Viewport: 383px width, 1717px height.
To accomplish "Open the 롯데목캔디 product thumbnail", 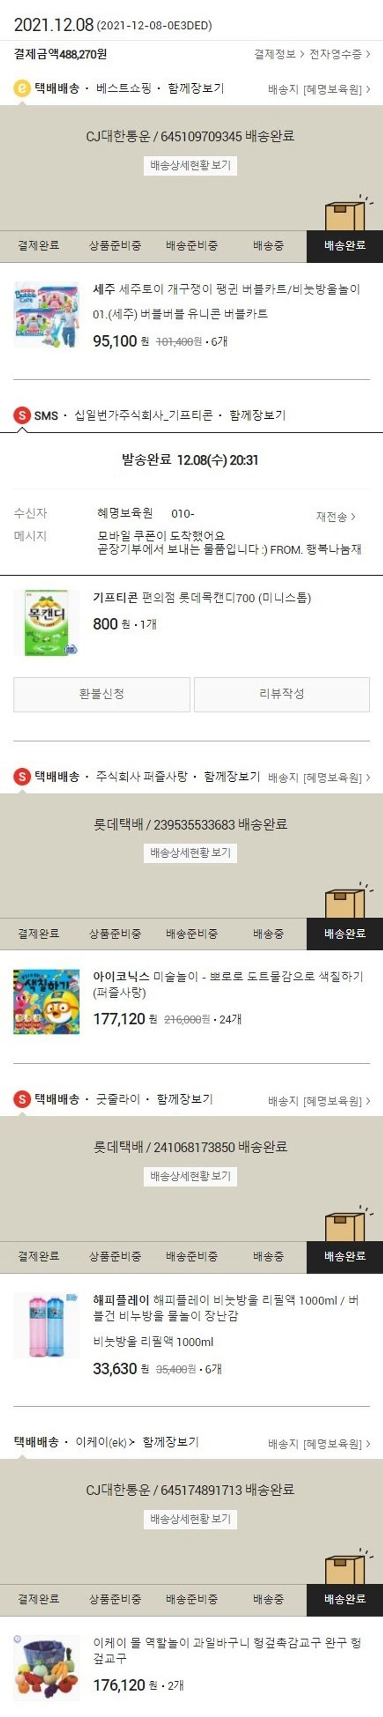I will coord(46,623).
